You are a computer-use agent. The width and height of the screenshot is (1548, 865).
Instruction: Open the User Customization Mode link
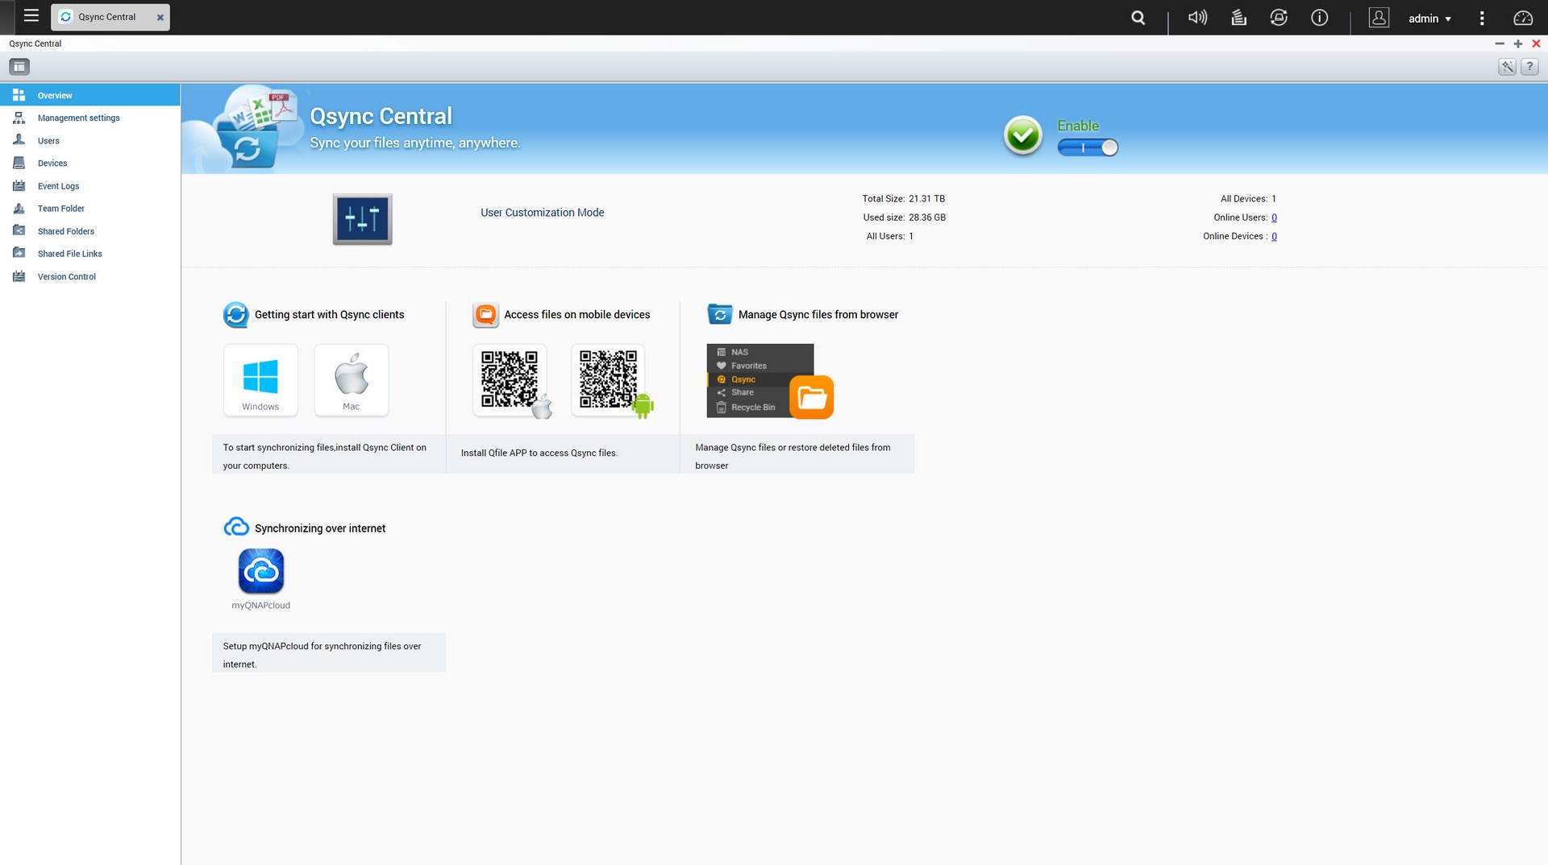(x=542, y=213)
